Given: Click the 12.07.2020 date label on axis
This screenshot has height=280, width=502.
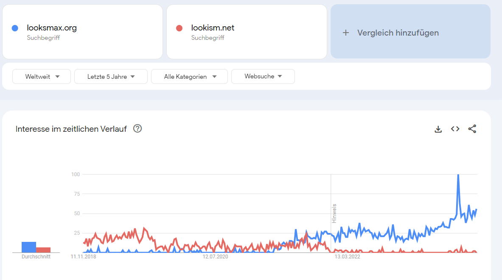Looking at the screenshot, I should click(x=215, y=257).
